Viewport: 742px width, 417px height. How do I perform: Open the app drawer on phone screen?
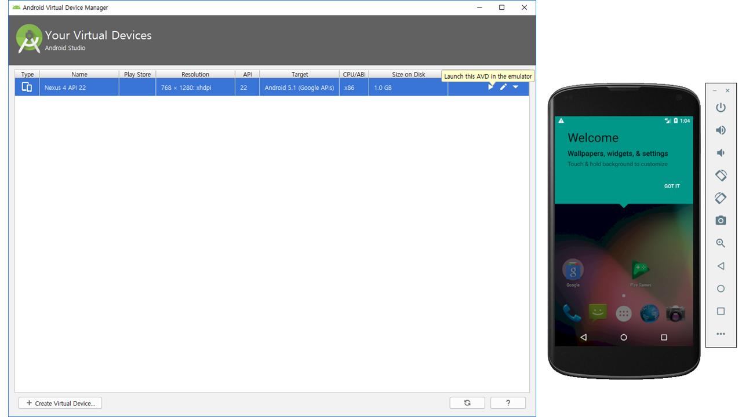tap(624, 314)
